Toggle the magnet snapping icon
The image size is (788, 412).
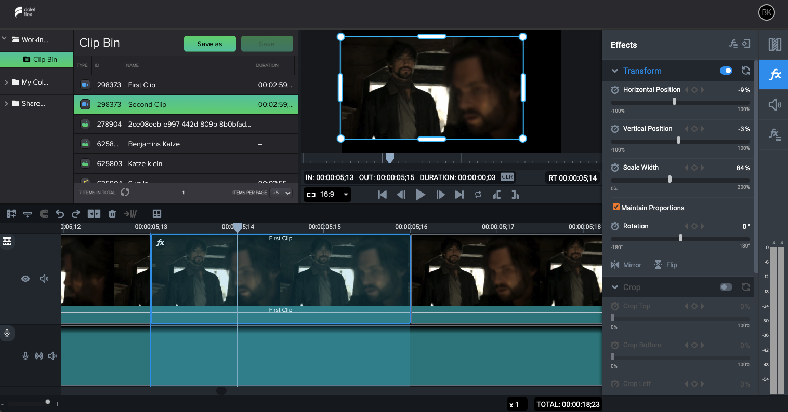tap(44, 213)
